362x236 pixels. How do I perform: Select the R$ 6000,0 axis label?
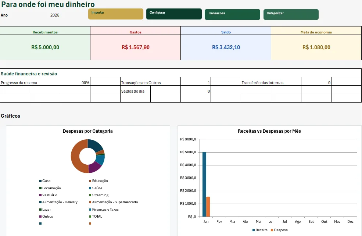(188, 139)
